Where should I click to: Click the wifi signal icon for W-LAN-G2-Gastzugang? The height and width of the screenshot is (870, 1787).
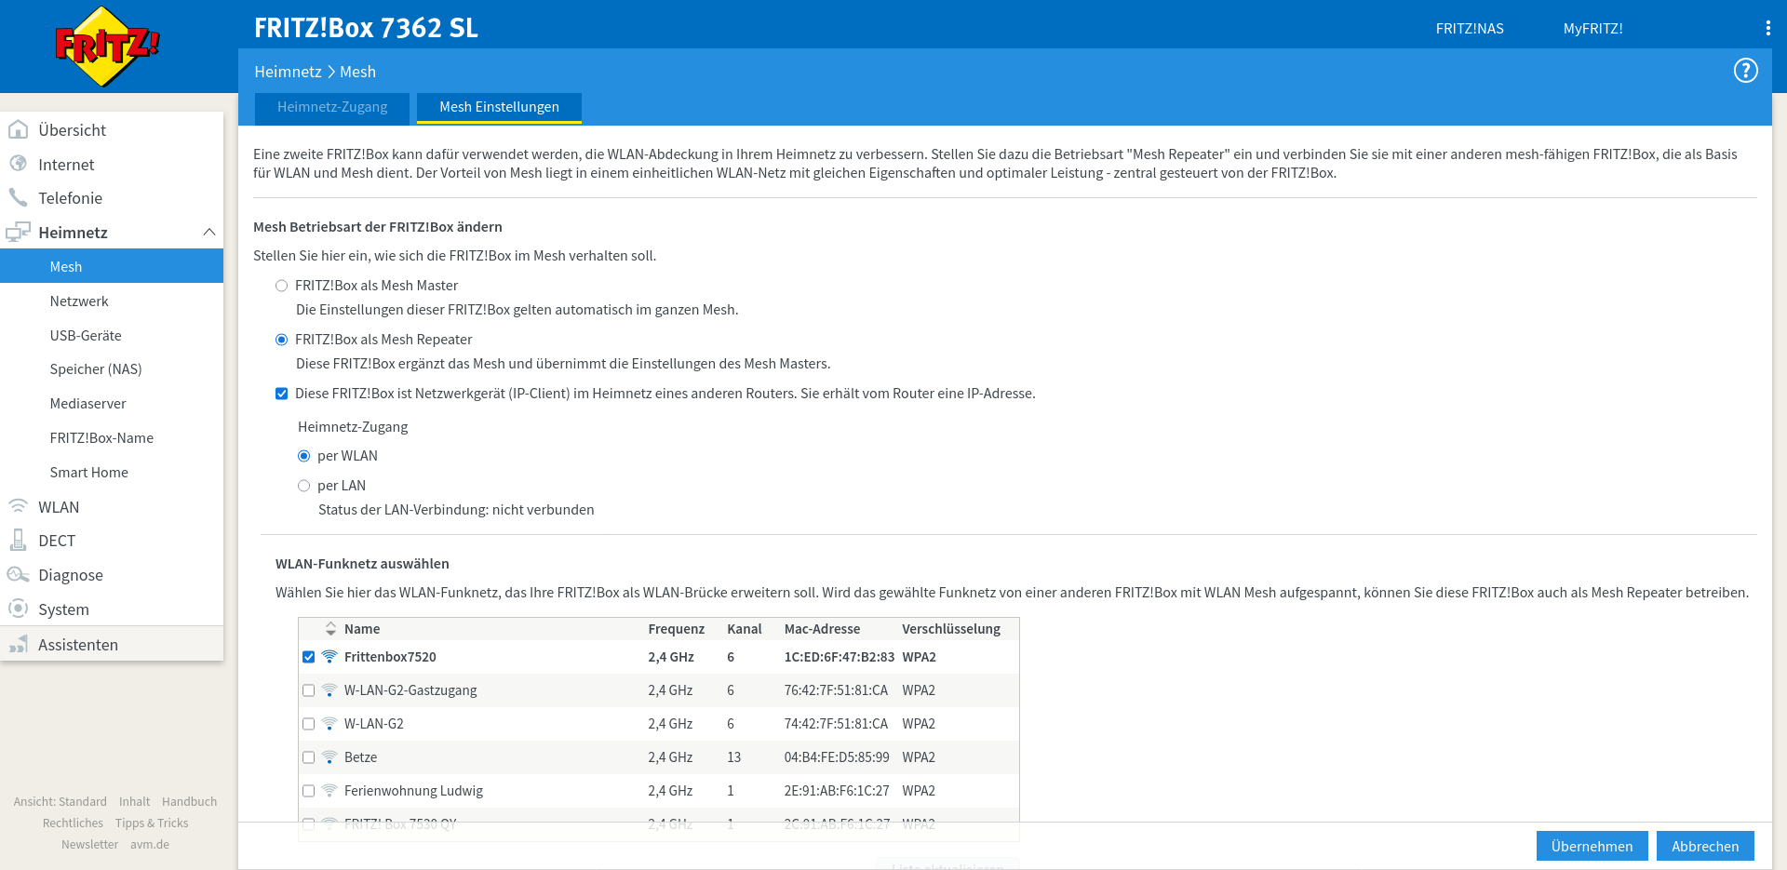coord(329,690)
